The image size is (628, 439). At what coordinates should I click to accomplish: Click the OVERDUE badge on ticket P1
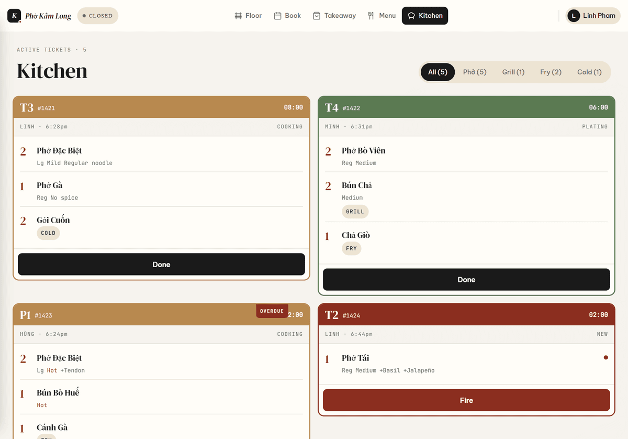pos(272,311)
